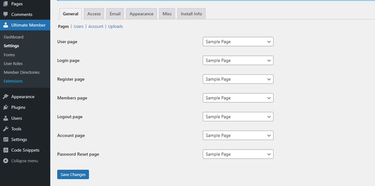Collapse the admin sidebar menu

click(x=21, y=161)
